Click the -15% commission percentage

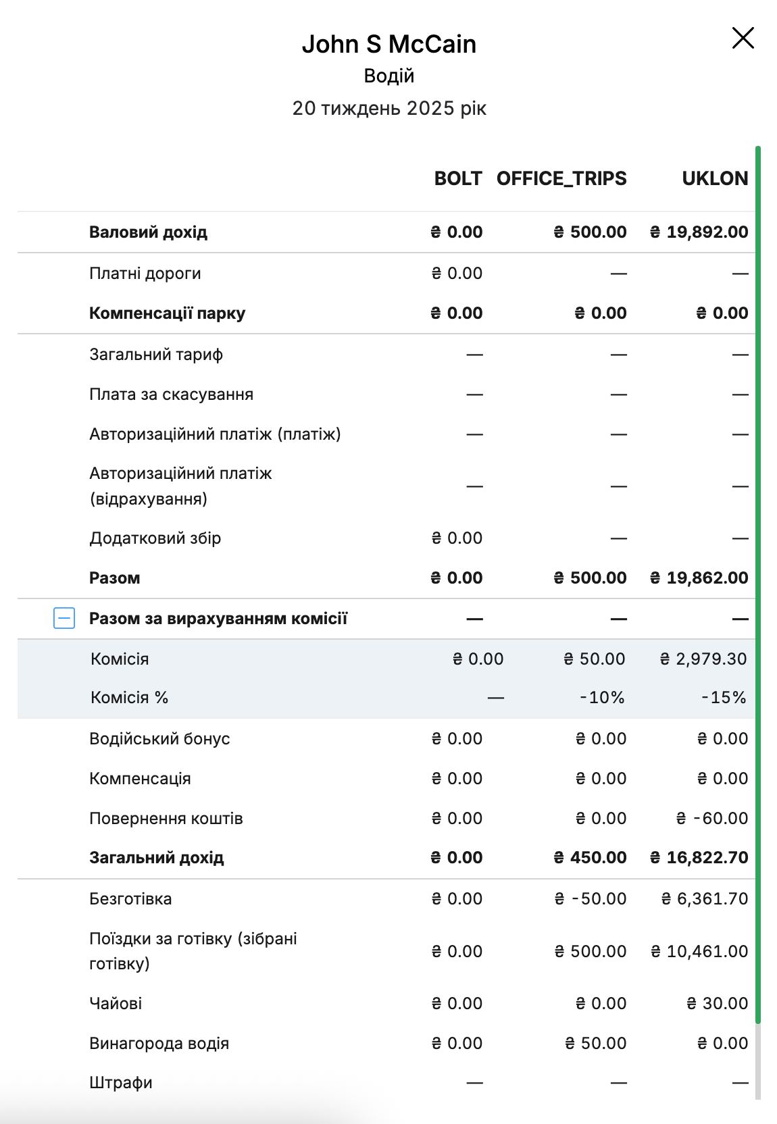[724, 698]
